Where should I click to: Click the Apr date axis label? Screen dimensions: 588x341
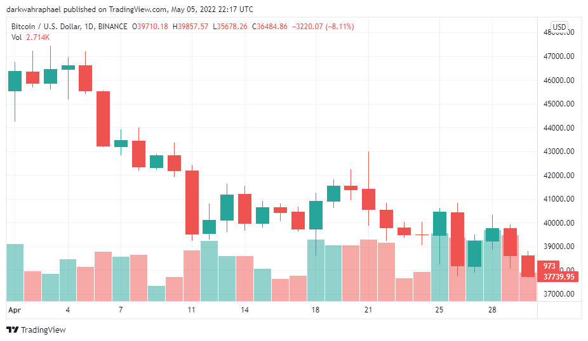(14, 310)
